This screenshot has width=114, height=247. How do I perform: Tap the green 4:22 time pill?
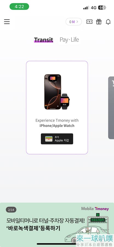[19, 7]
